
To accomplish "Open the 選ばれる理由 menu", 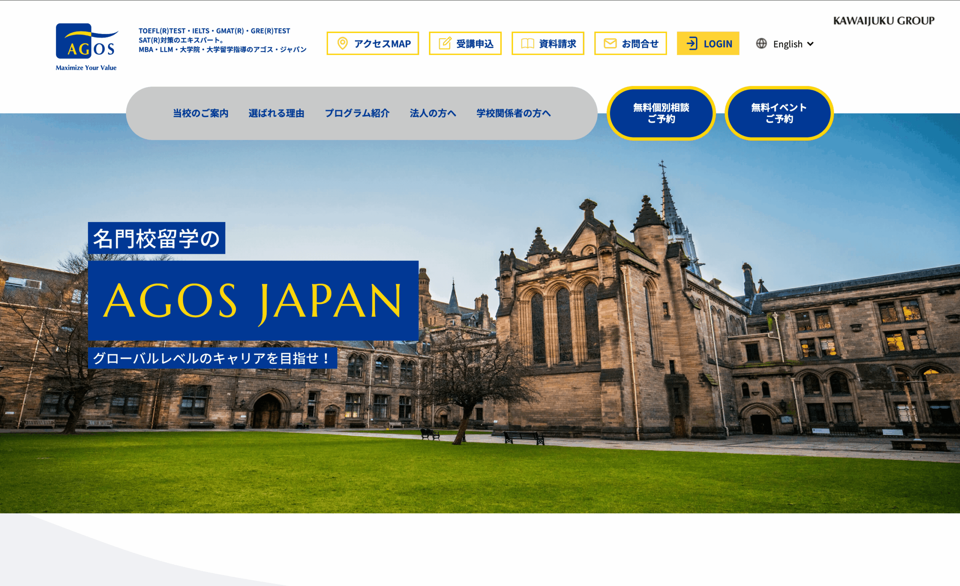I will [x=276, y=113].
